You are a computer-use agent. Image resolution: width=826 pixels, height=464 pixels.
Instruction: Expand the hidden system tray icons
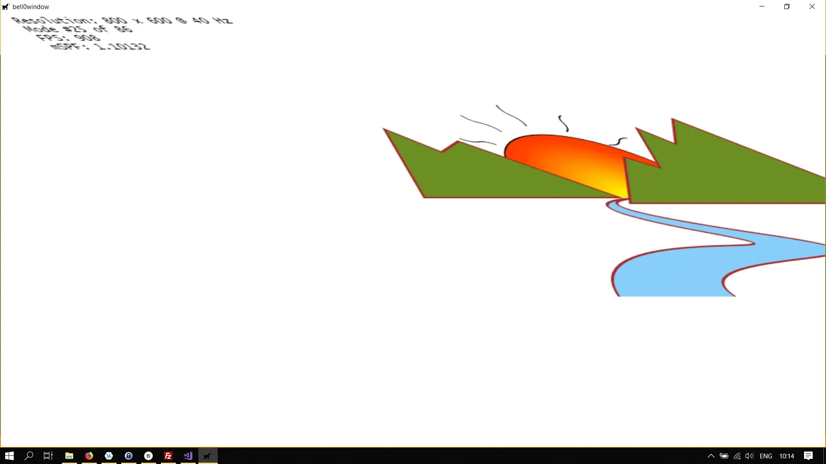coord(711,456)
